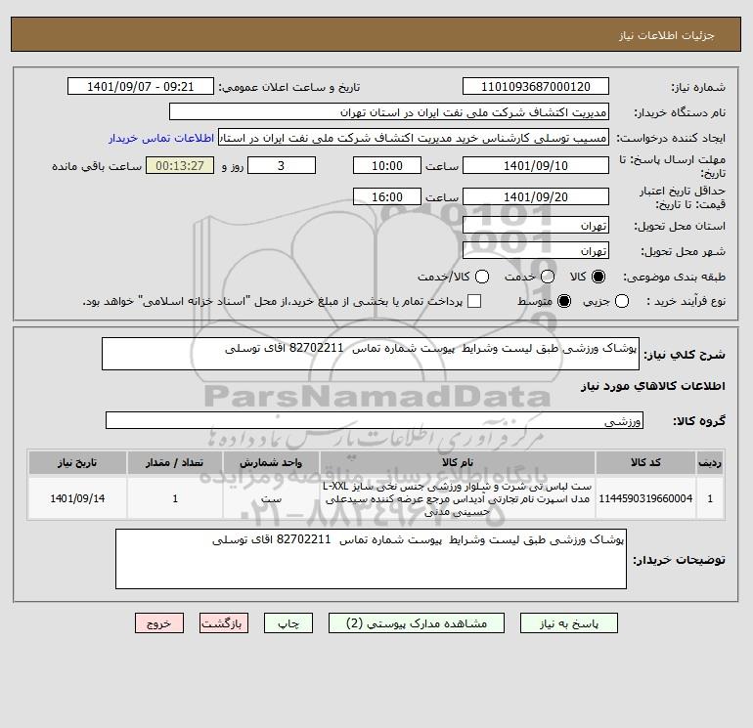Click the استان محل تحویل field تهران

point(536,225)
